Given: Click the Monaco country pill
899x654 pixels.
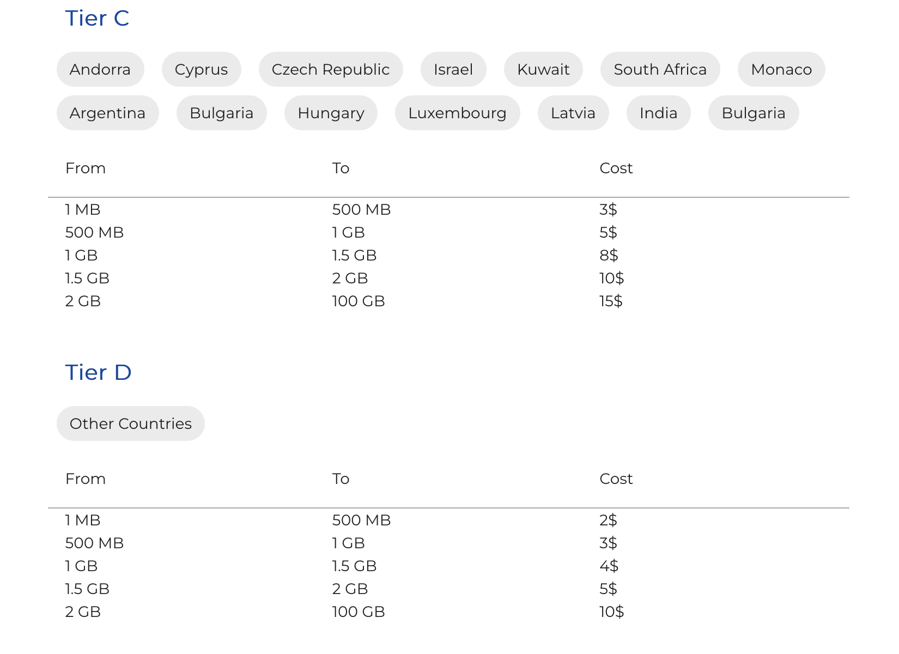Looking at the screenshot, I should pyautogui.click(x=781, y=69).
